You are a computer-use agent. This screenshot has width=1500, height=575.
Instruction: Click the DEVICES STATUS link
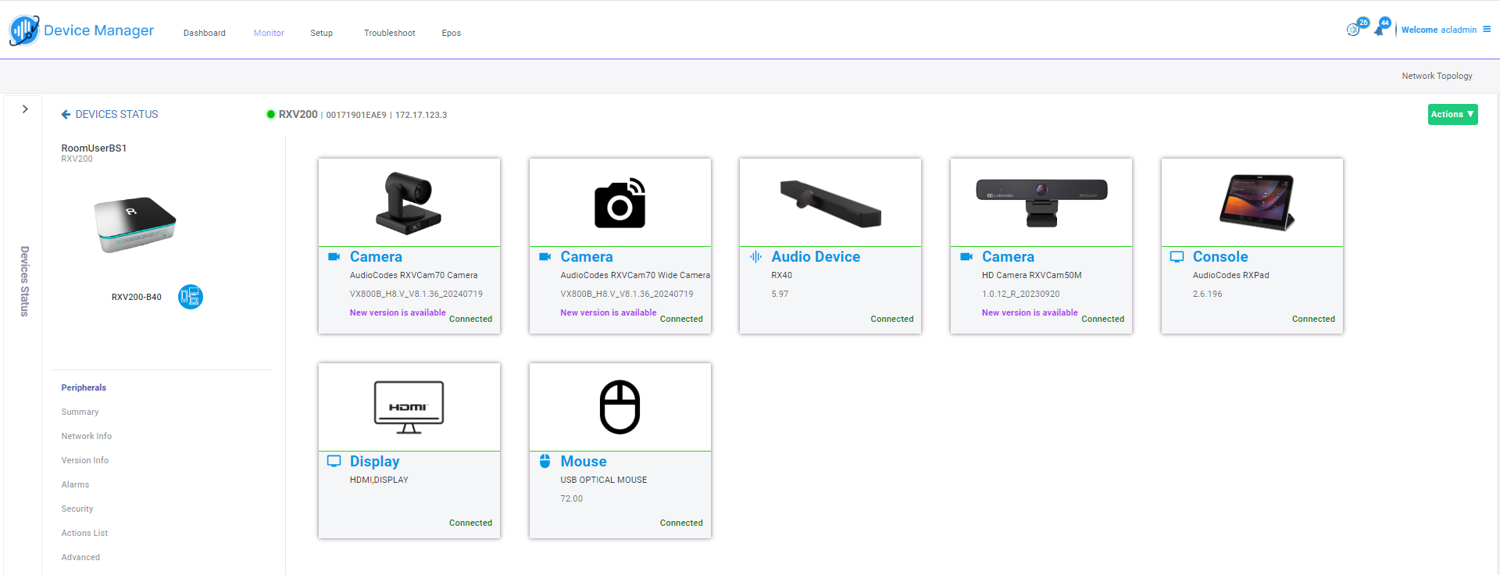coord(116,115)
